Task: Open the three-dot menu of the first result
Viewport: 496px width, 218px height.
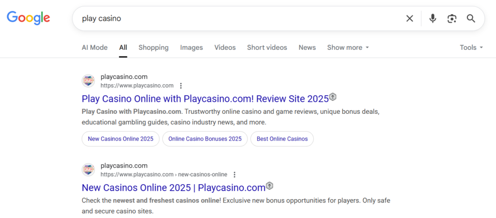Action: coord(181,86)
